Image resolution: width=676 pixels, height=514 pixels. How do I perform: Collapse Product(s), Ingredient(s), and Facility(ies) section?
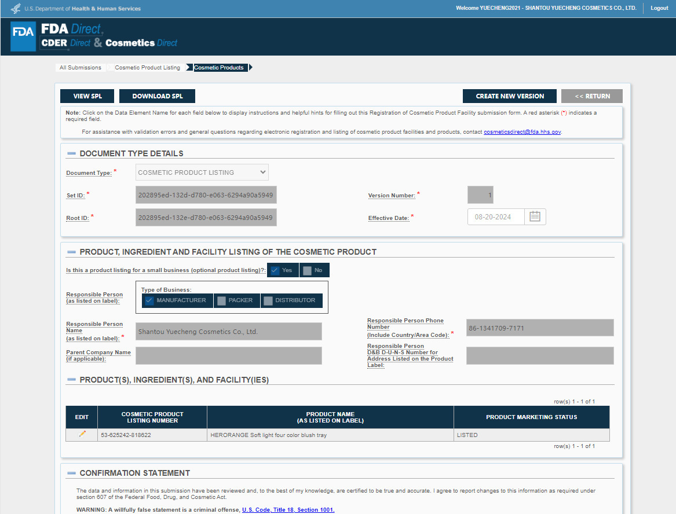(72, 380)
